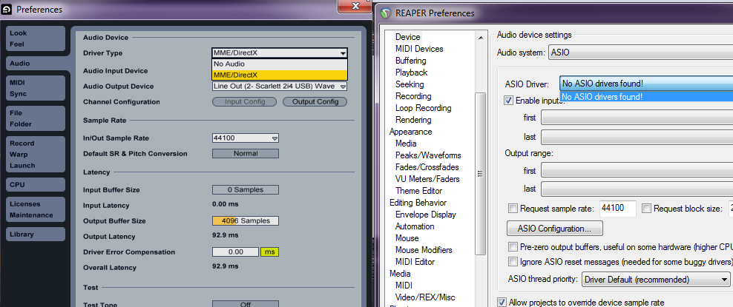Select Video/REX/Misc in REAPER tree

(425, 297)
